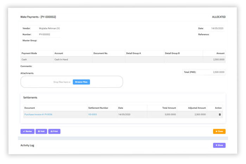
Task: Print the payment document
Action: [54, 131]
